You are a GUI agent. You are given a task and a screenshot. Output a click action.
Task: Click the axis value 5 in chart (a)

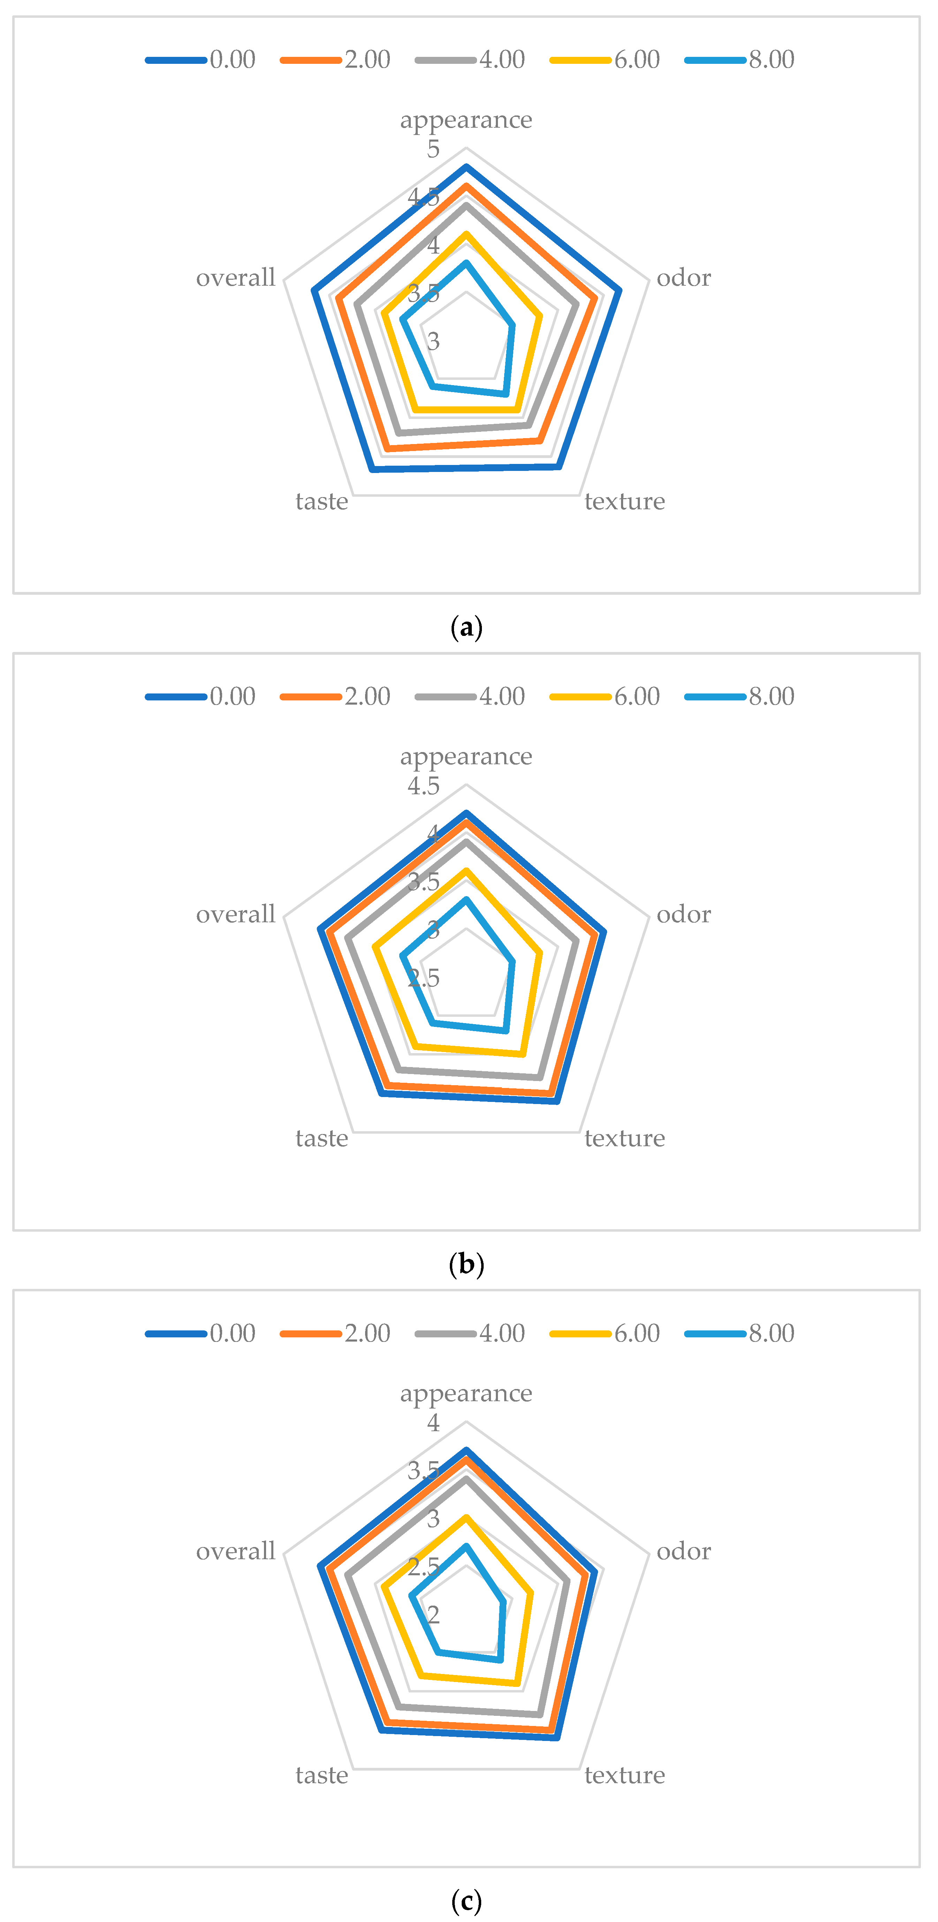(433, 149)
